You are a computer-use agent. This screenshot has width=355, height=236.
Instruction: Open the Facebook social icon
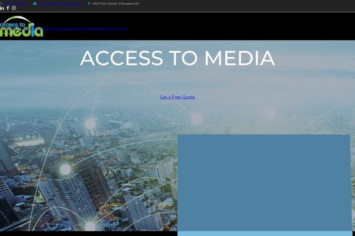click(x=8, y=8)
